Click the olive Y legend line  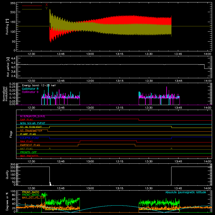[x=32, y=9]
